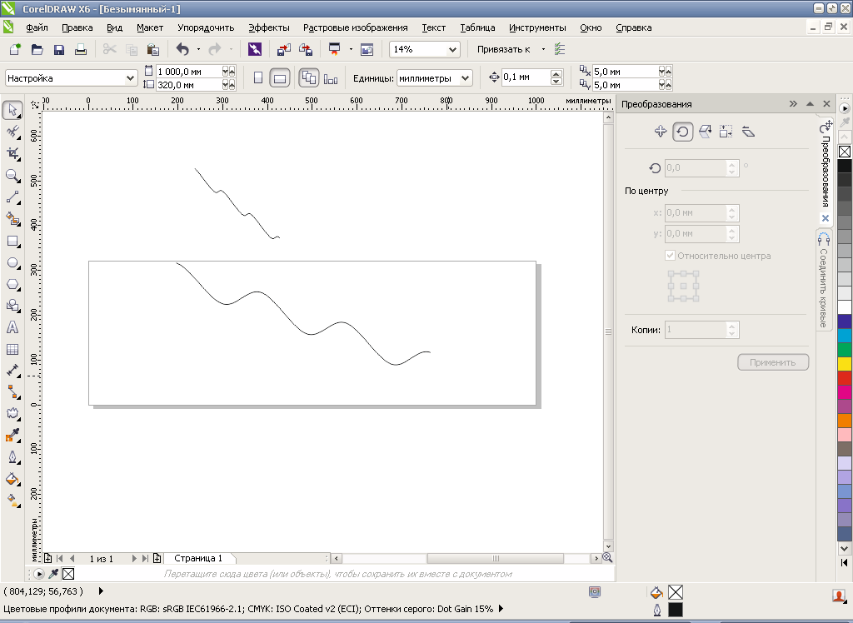Image resolution: width=853 pixels, height=623 pixels.
Task: Expand the 'миллиметры' units dropdown
Action: click(x=464, y=78)
